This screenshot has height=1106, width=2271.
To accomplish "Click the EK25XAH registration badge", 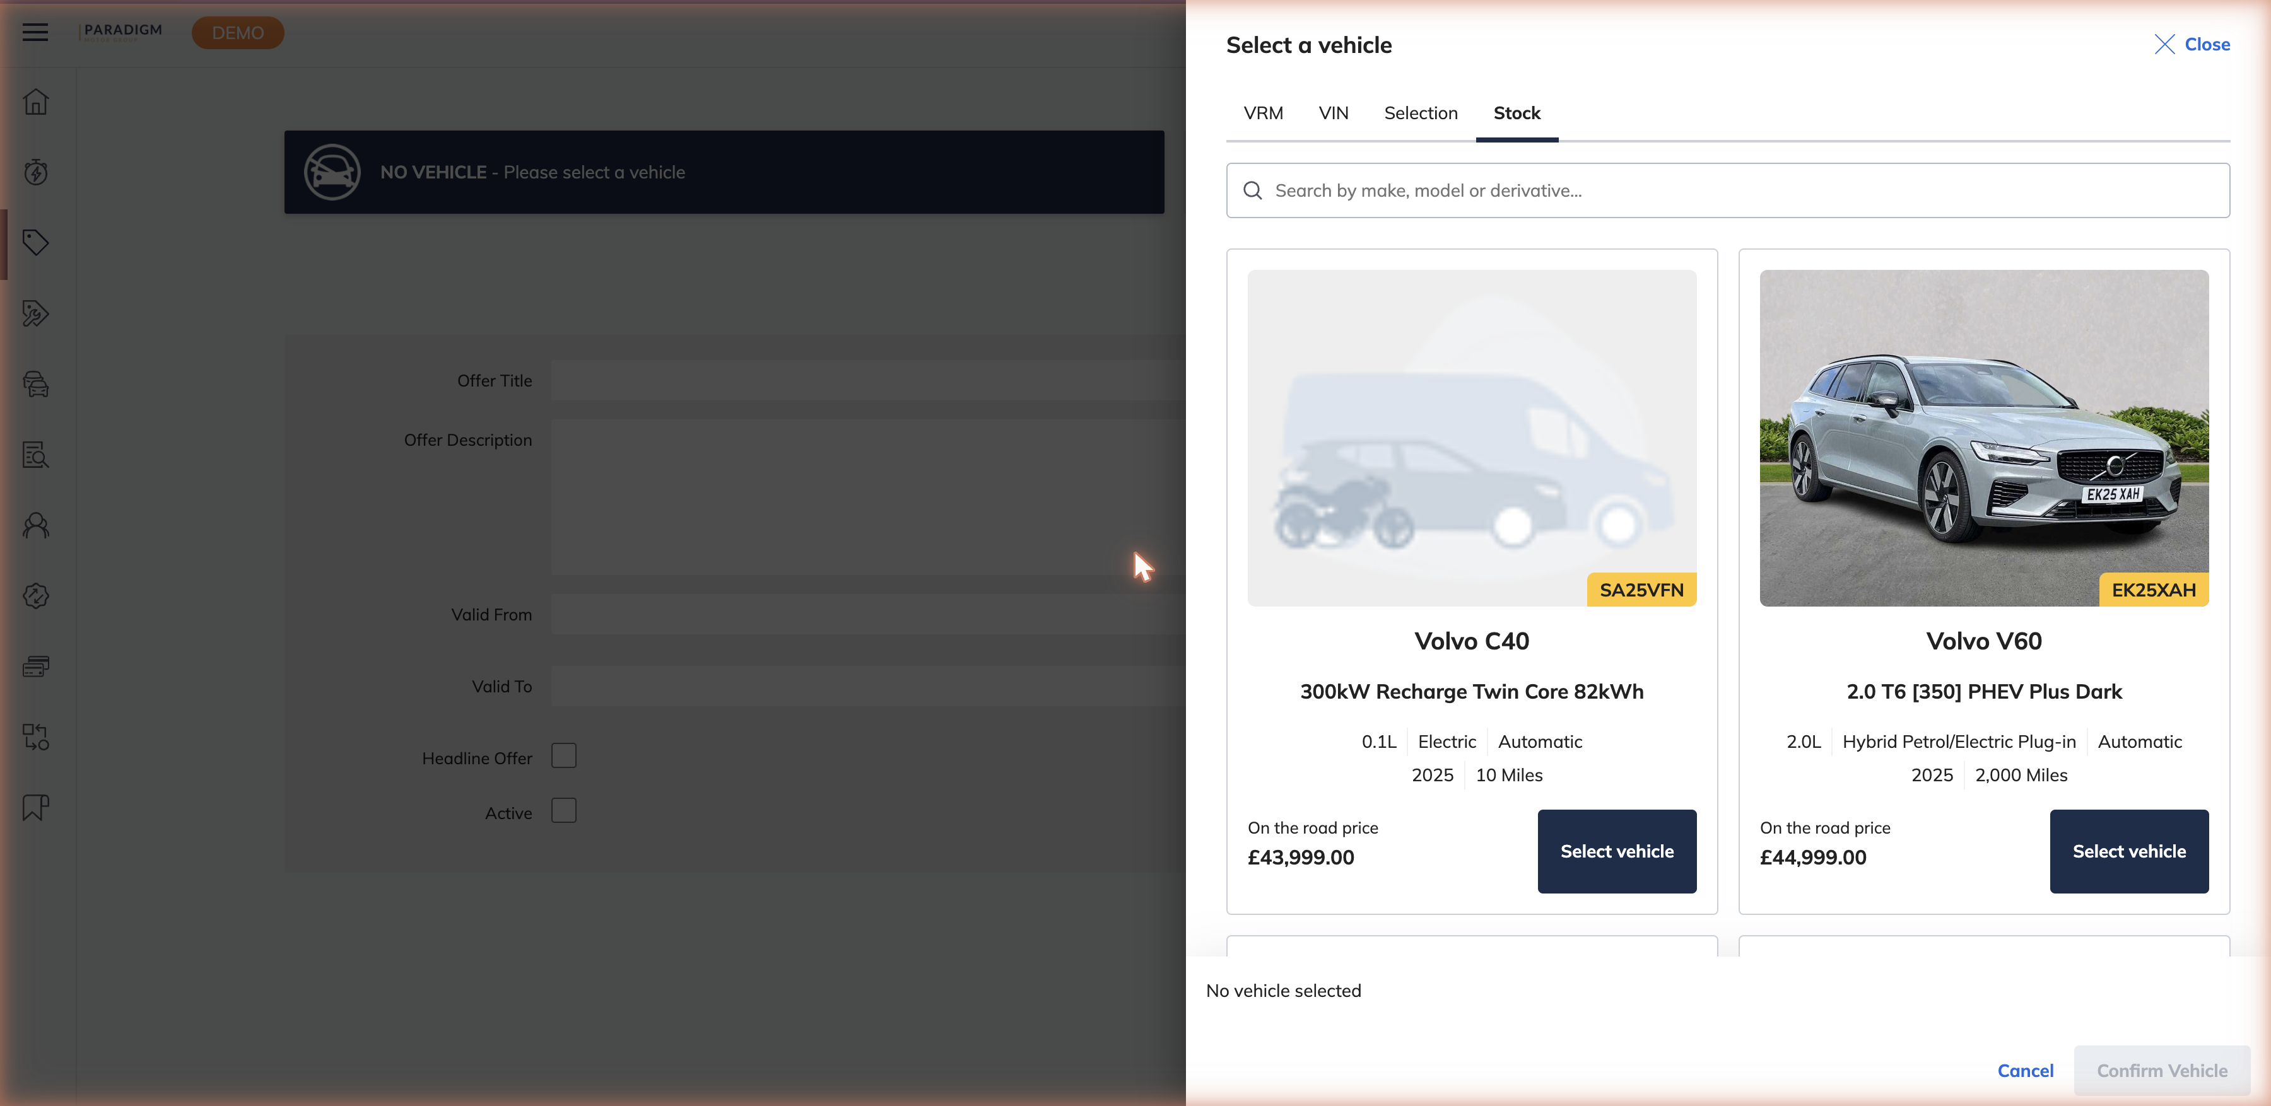I will (2153, 590).
